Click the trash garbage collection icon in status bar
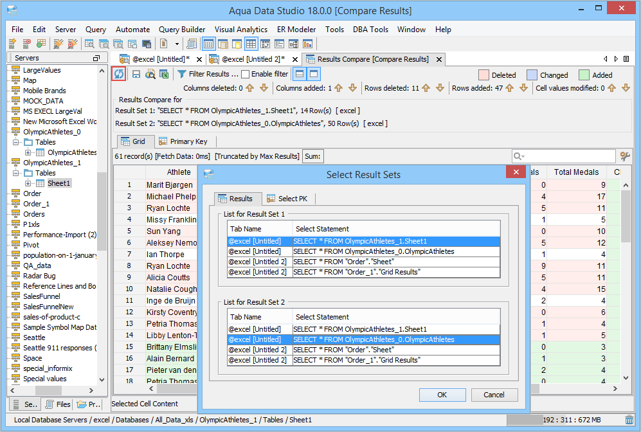641x432 pixels. click(629, 420)
